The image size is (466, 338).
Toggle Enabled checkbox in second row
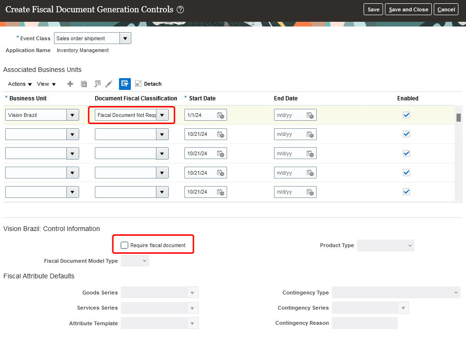point(406,134)
